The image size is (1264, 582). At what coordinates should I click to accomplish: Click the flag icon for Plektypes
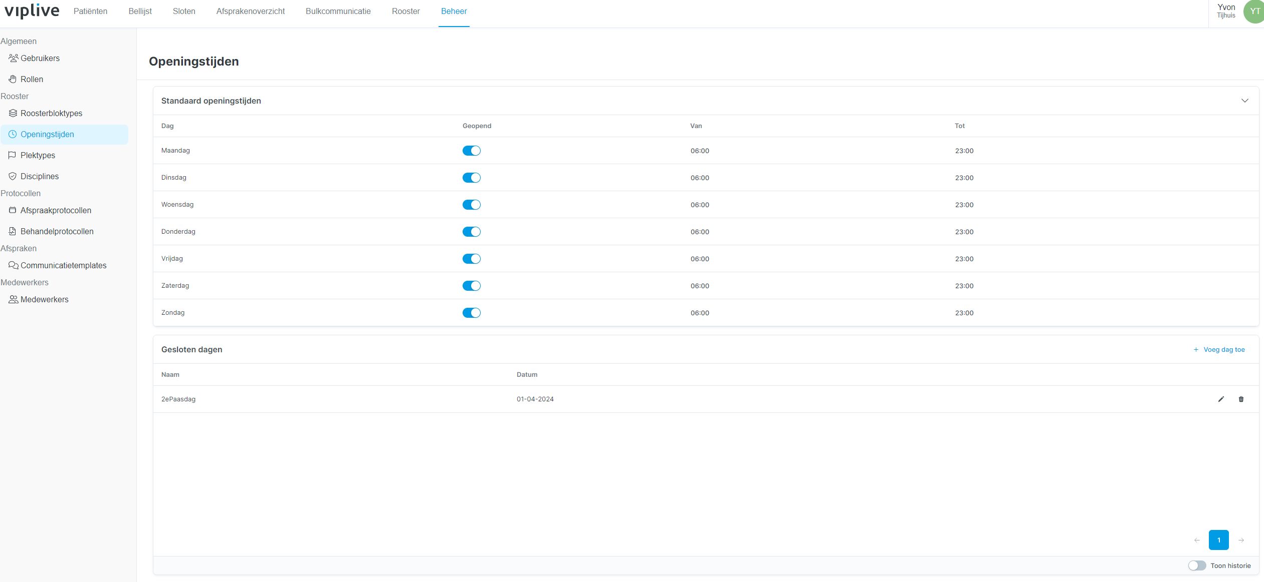click(x=13, y=155)
